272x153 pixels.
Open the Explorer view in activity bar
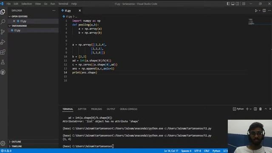pyautogui.click(x=3, y=12)
